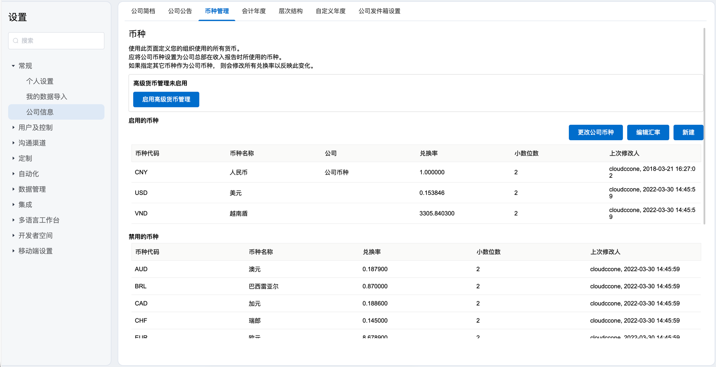716x367 pixels.
Task: Open the 层次结构 tab
Action: (x=291, y=11)
